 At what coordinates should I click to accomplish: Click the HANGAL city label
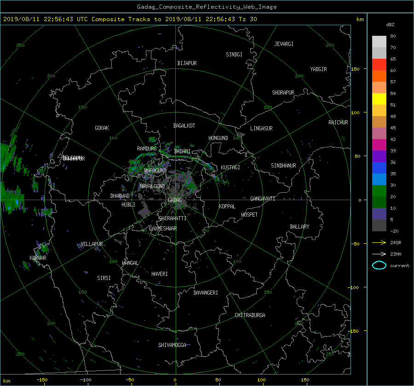click(x=130, y=263)
